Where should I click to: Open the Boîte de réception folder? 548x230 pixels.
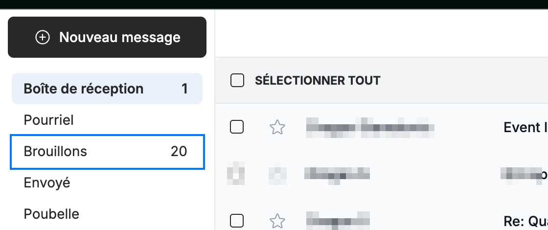tap(107, 89)
